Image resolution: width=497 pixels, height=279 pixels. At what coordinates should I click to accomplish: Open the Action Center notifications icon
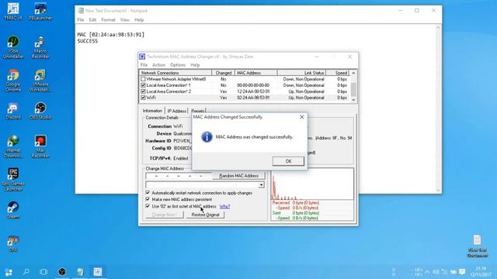click(x=463, y=272)
